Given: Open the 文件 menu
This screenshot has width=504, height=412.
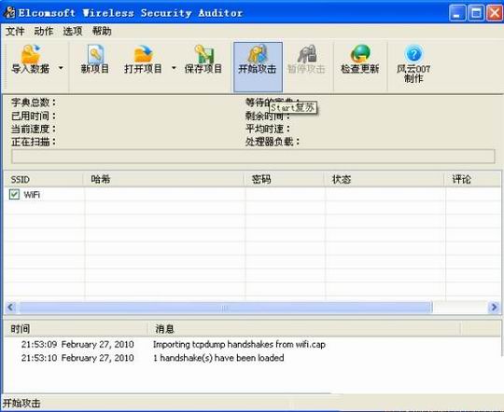Looking at the screenshot, I should 15,31.
